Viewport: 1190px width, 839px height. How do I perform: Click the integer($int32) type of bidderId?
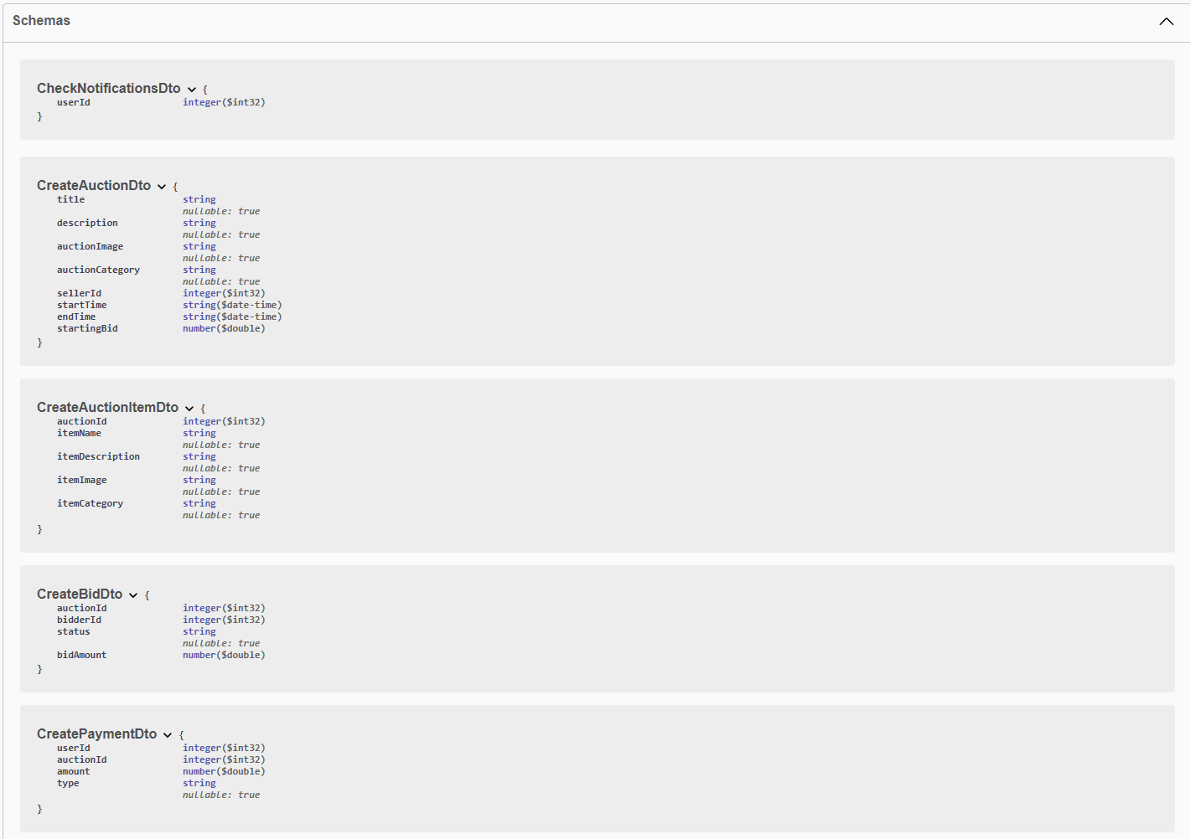[224, 620]
